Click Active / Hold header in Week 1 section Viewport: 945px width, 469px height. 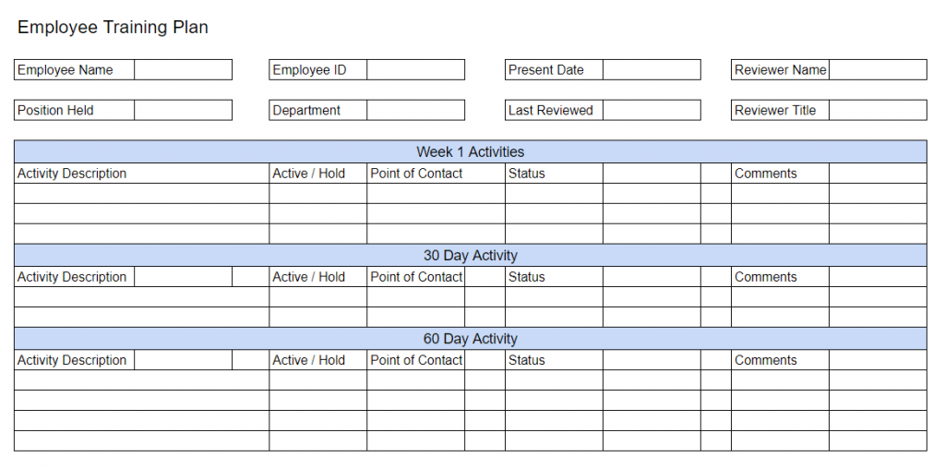click(308, 174)
